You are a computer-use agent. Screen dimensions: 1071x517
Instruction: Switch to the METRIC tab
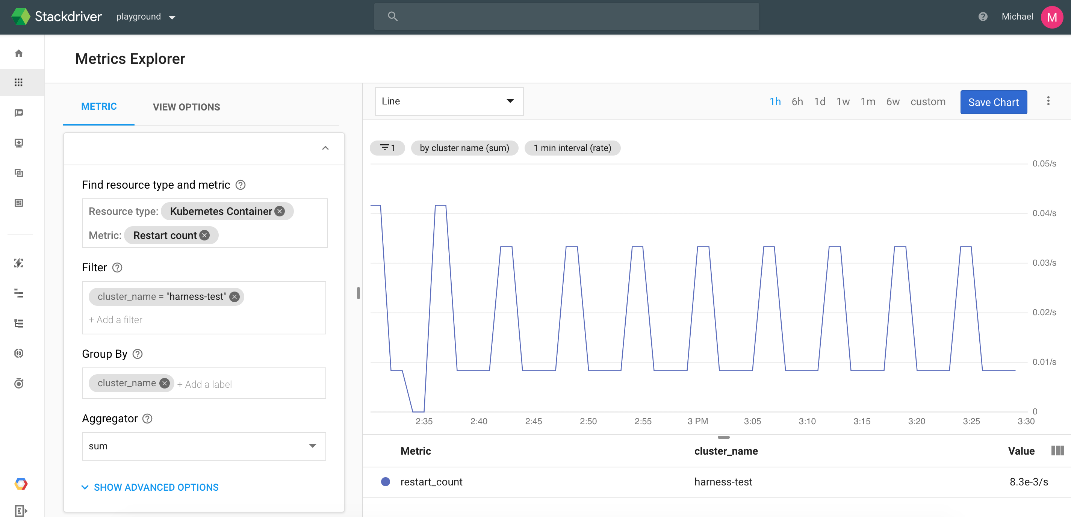pyautogui.click(x=99, y=106)
